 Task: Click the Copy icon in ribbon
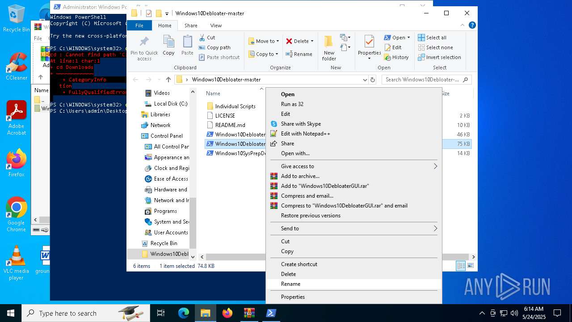click(x=168, y=45)
